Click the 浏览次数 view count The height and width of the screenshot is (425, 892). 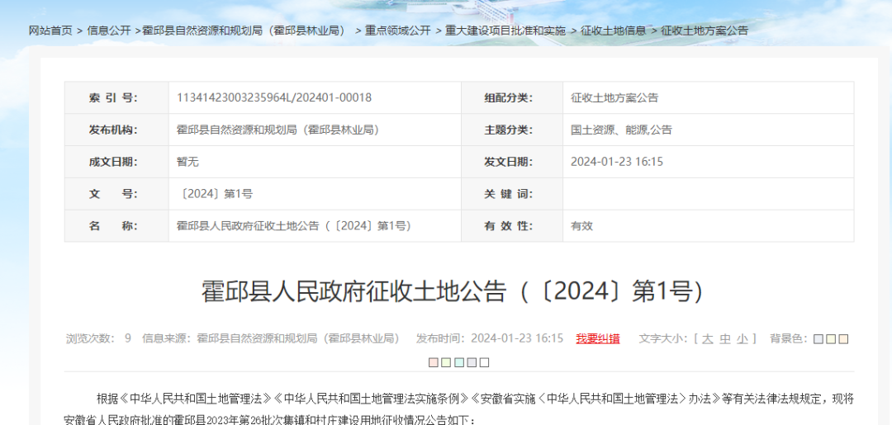pyautogui.click(x=98, y=338)
